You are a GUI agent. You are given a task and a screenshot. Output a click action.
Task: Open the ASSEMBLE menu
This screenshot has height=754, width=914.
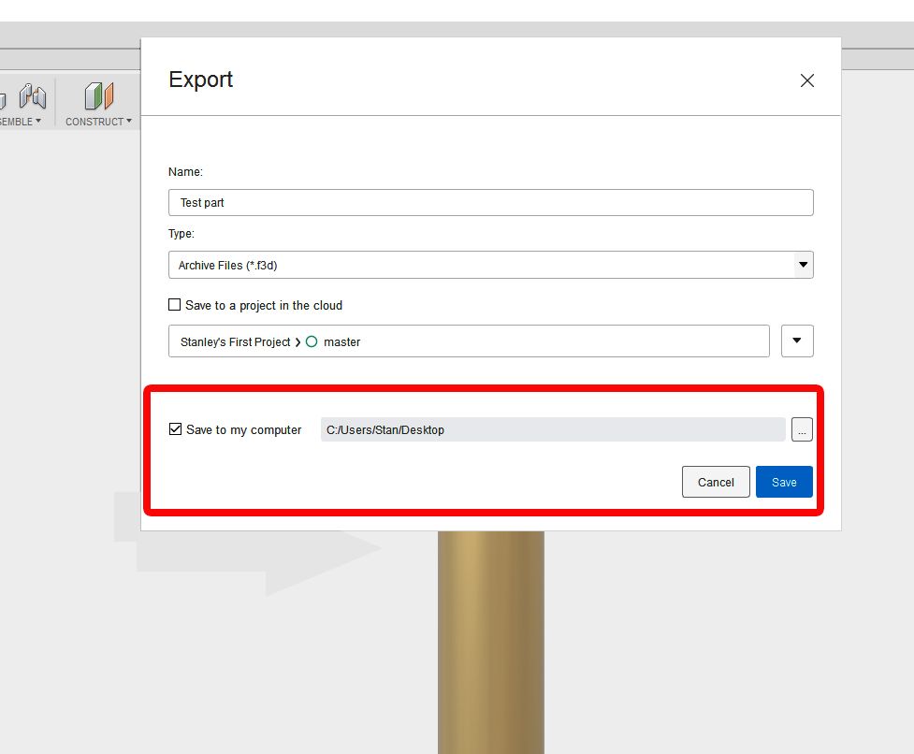point(19,122)
